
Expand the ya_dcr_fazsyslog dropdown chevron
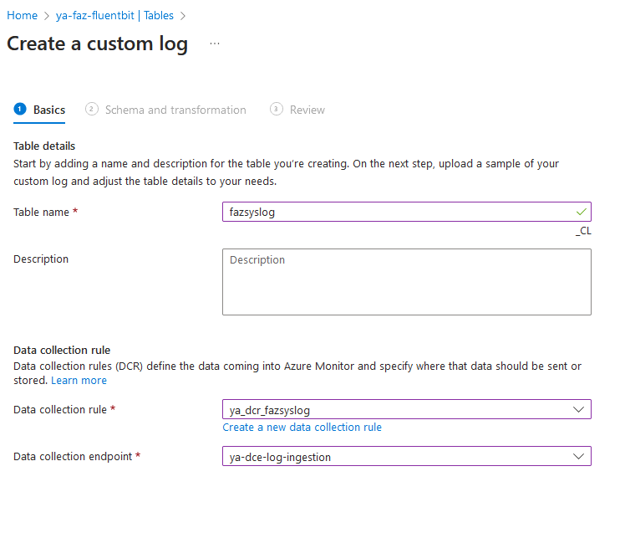tap(579, 409)
